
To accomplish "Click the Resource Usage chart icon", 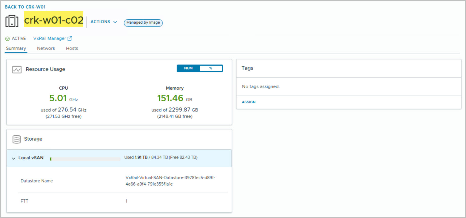I will (17, 69).
